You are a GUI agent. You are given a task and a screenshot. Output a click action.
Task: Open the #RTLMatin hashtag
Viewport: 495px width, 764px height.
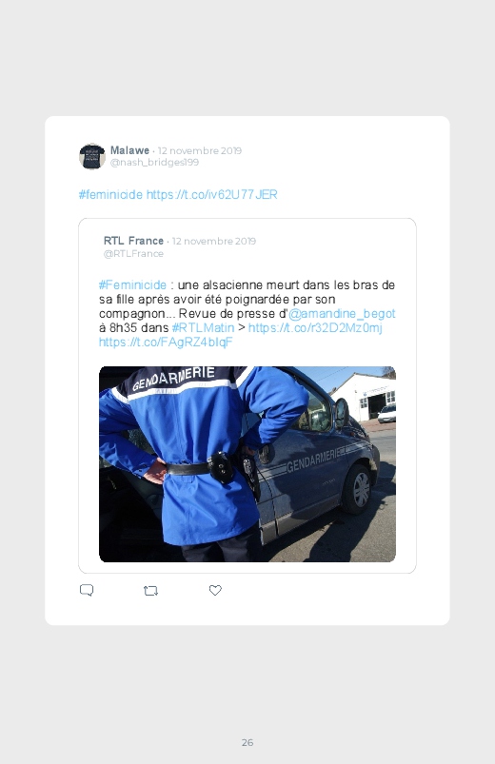click(203, 327)
